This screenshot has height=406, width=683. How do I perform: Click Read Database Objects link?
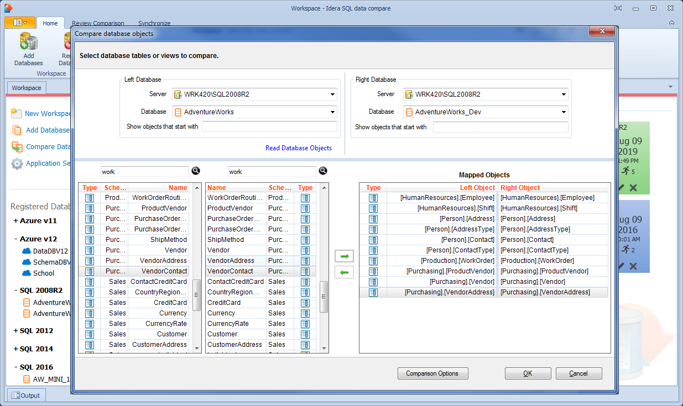pyautogui.click(x=299, y=148)
